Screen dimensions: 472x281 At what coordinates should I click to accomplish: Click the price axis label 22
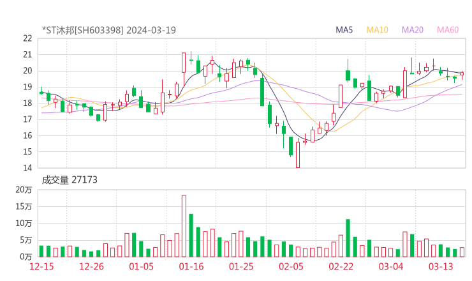[27, 38]
